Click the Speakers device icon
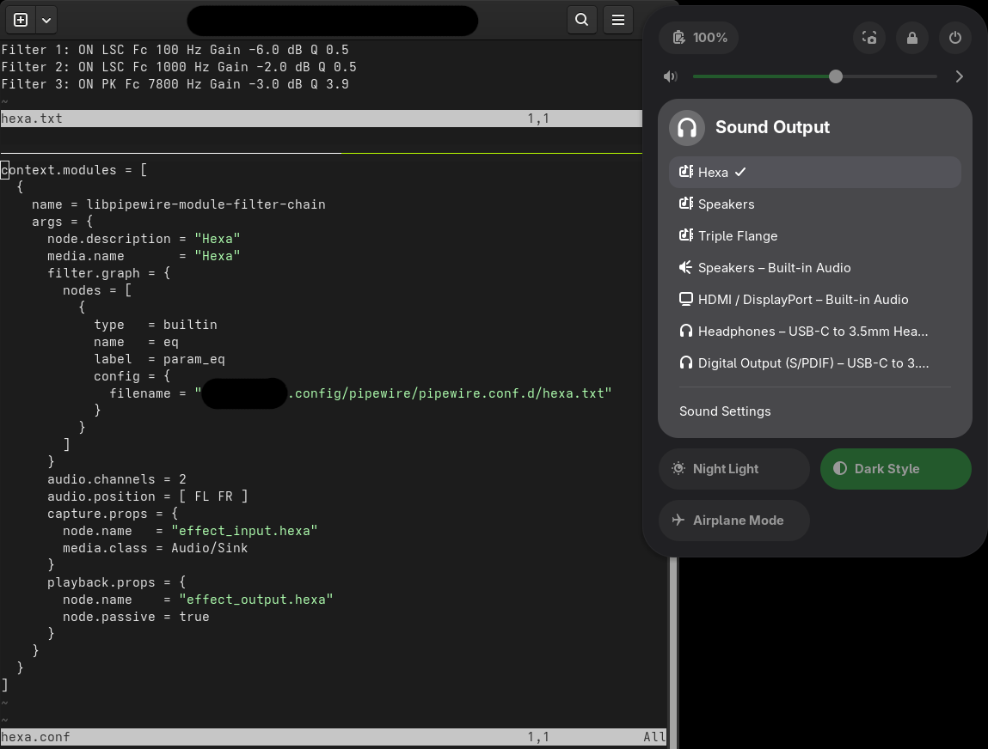The height and width of the screenshot is (749, 988). [x=686, y=203]
